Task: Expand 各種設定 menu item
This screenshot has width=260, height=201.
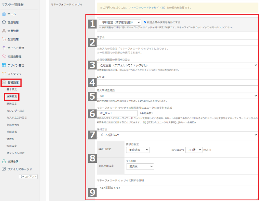Action: click(13, 82)
